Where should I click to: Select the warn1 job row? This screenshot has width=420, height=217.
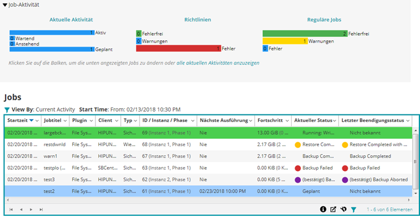pos(208,156)
